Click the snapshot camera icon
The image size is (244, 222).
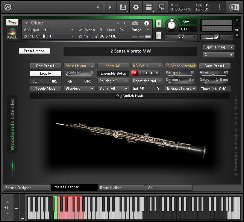click(x=135, y=23)
